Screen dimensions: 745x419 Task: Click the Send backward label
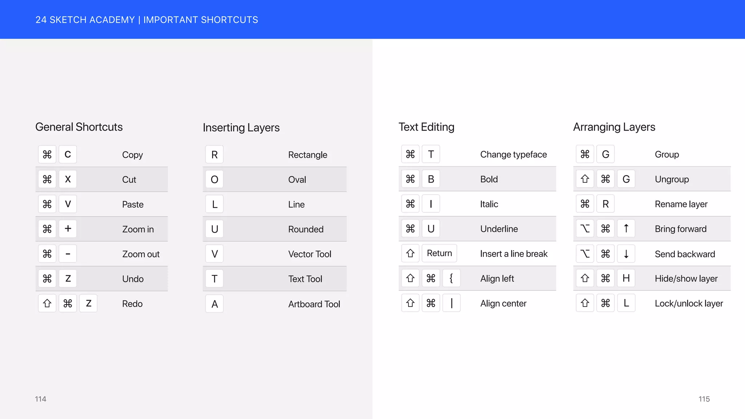(685, 254)
